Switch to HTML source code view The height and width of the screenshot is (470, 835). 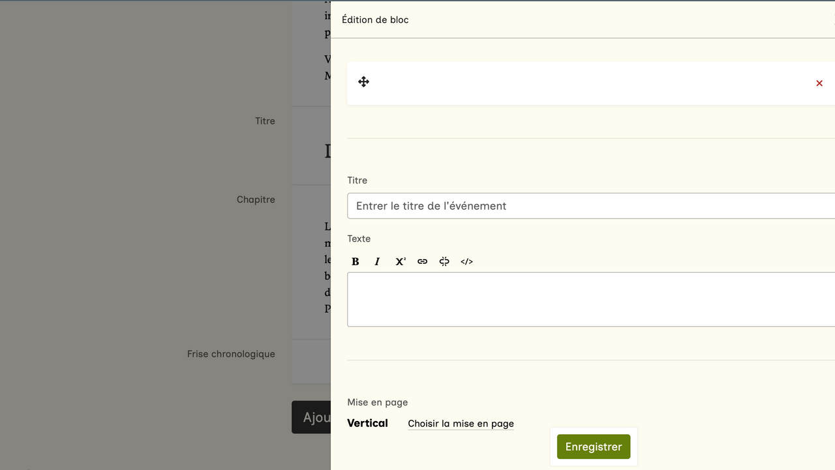(x=466, y=262)
